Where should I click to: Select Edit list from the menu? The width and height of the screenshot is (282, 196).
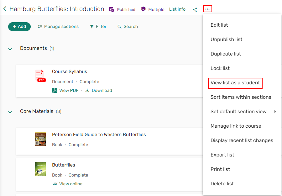219,25
